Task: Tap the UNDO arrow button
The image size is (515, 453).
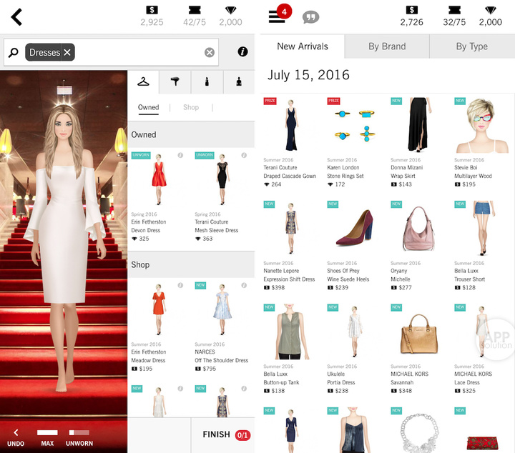Action: (16, 437)
